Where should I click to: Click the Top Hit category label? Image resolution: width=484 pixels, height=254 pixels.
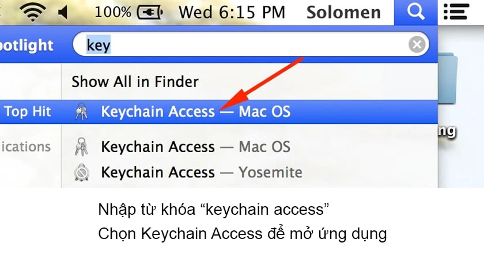pos(28,112)
